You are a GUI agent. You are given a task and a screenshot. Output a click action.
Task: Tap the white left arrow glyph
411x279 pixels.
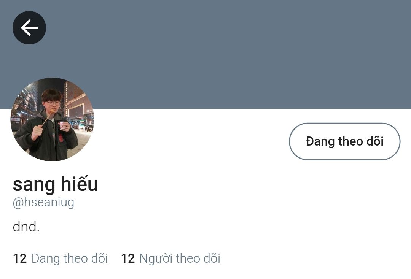tap(29, 27)
